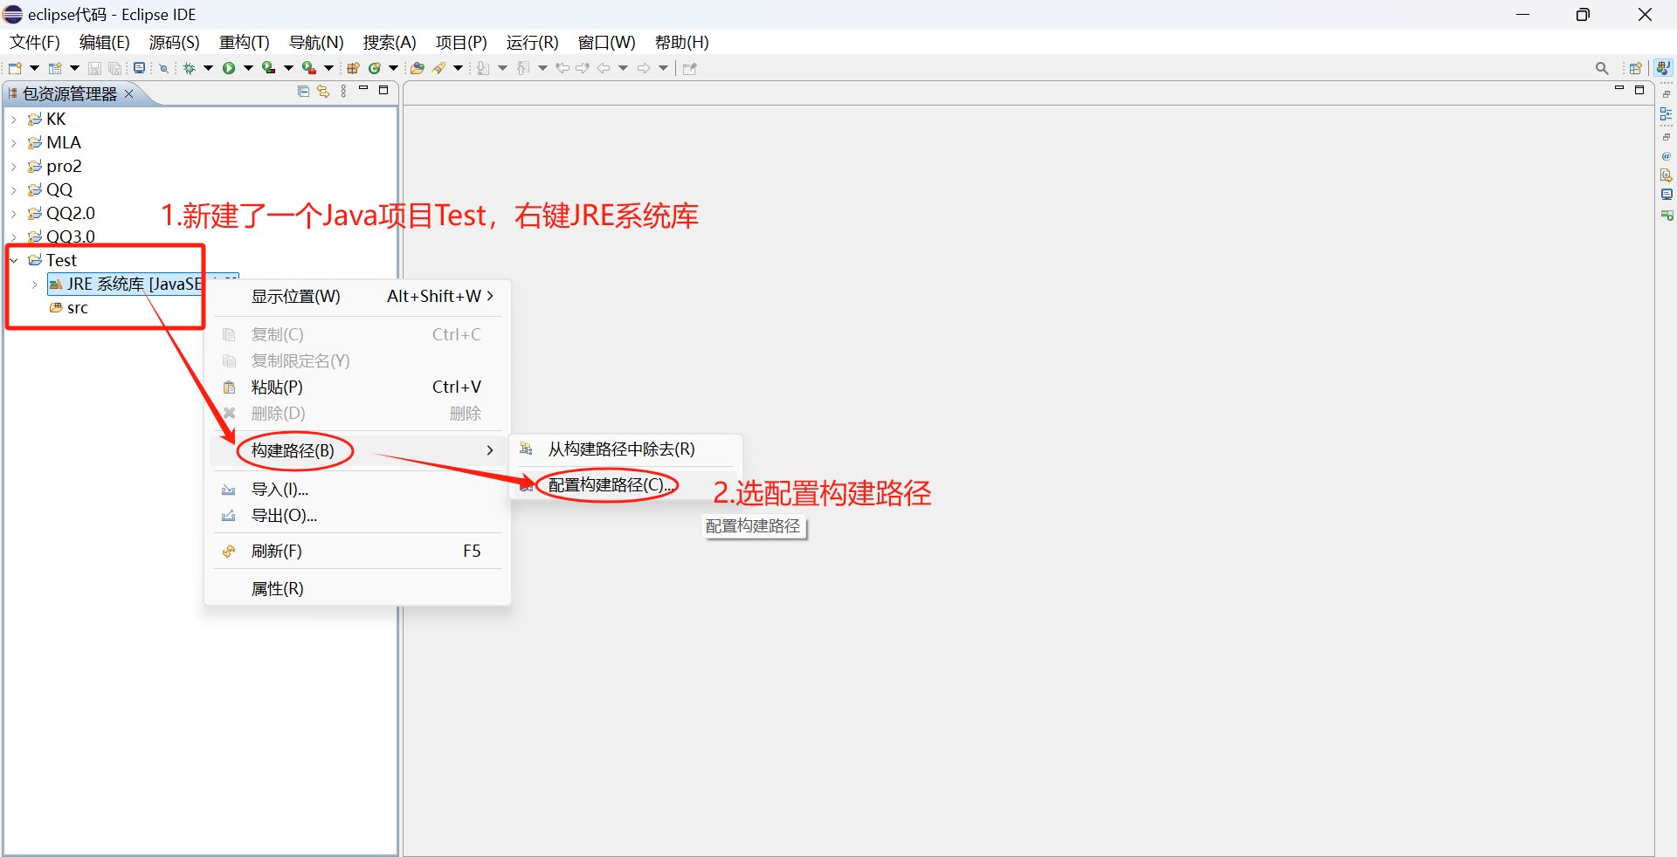
Task: Click 从构建路径中除去(R) submenu entry
Action: [625, 449]
